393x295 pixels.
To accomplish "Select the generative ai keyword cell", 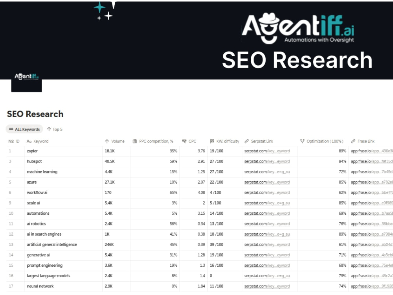I will (x=63, y=255).
